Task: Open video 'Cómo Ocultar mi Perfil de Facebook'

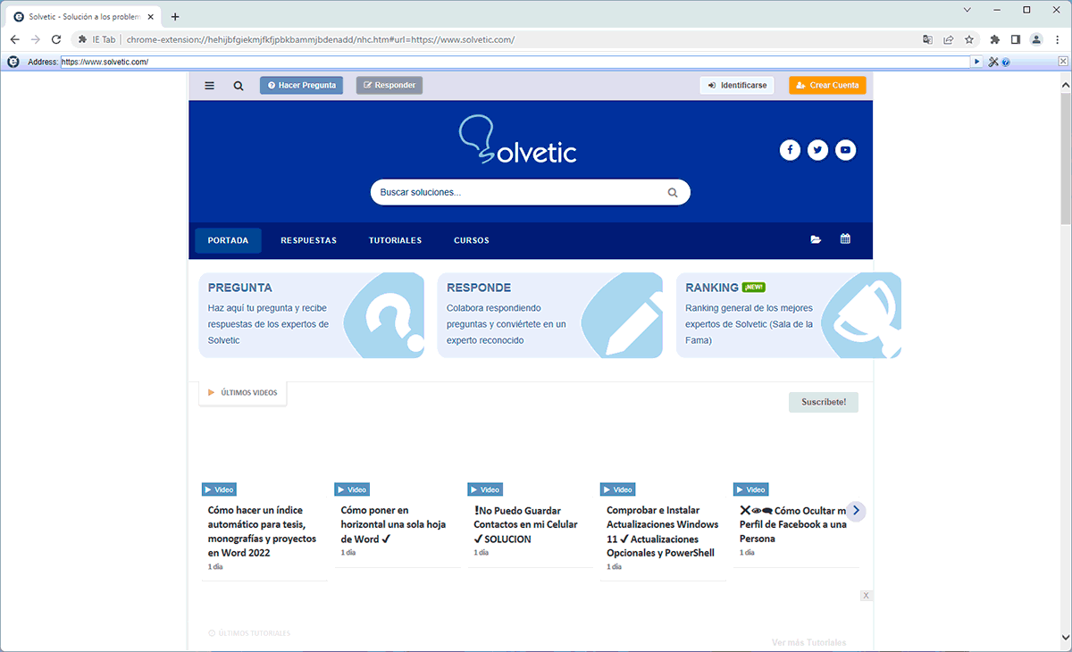Action: (793, 524)
